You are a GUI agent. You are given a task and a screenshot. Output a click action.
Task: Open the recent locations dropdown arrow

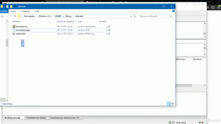coord(11,16)
